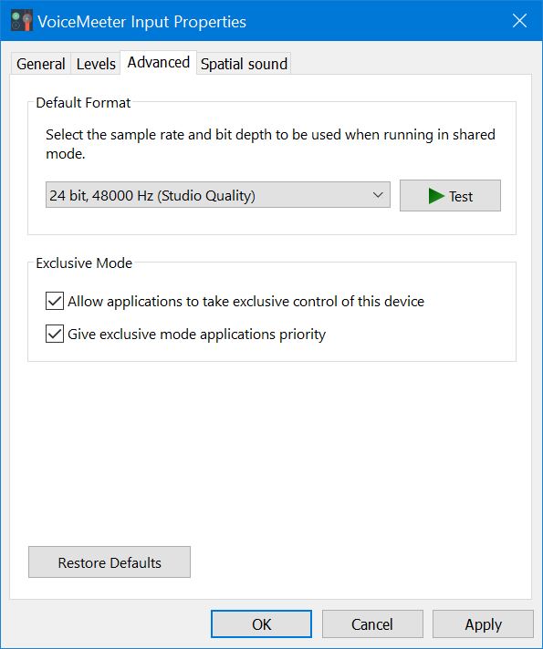Click the VoiceMeeter Input Properties title text
Viewport: 543px width, 649px height.
pyautogui.click(x=141, y=22)
